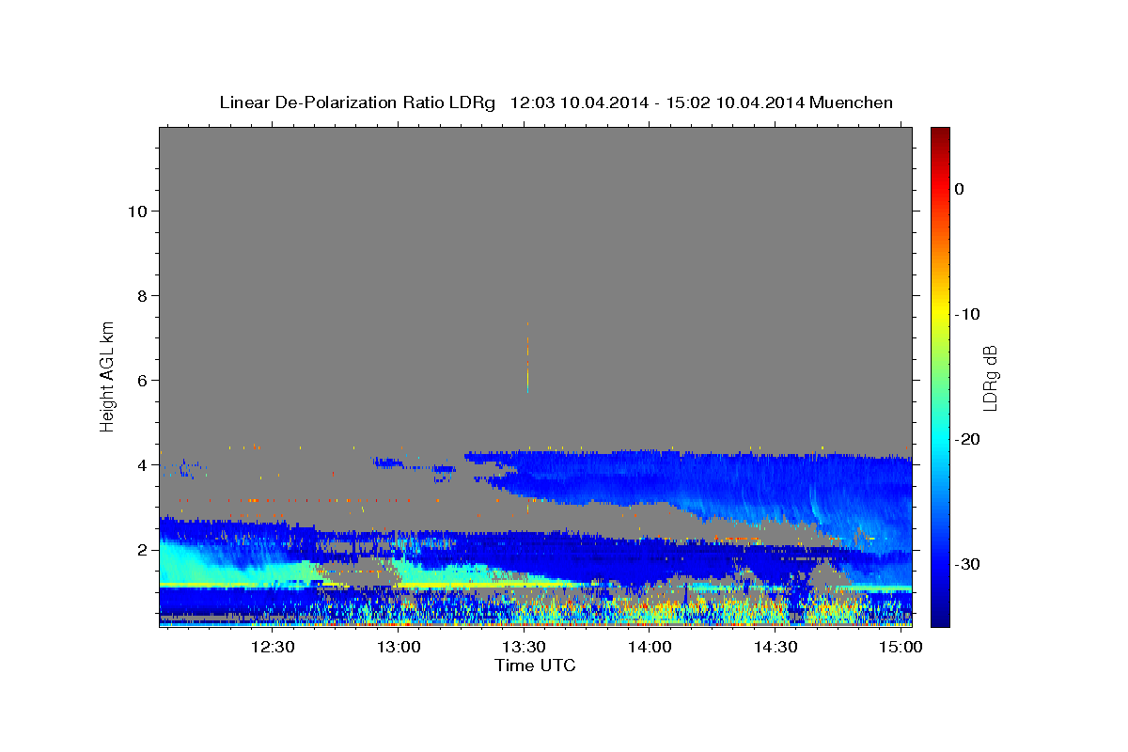Click the '-10' colorbar tick label
Viewport: 1128px width, 752px height.
968,314
